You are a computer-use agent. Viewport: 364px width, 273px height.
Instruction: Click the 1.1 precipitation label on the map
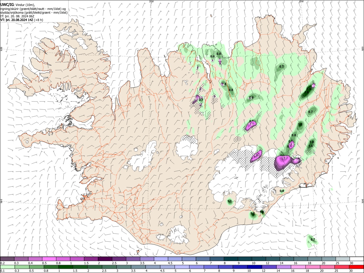point(230,201)
